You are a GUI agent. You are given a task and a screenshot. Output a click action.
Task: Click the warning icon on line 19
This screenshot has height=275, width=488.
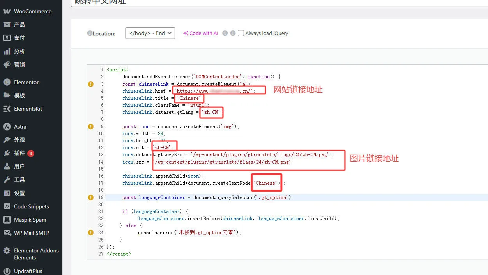[x=91, y=197]
